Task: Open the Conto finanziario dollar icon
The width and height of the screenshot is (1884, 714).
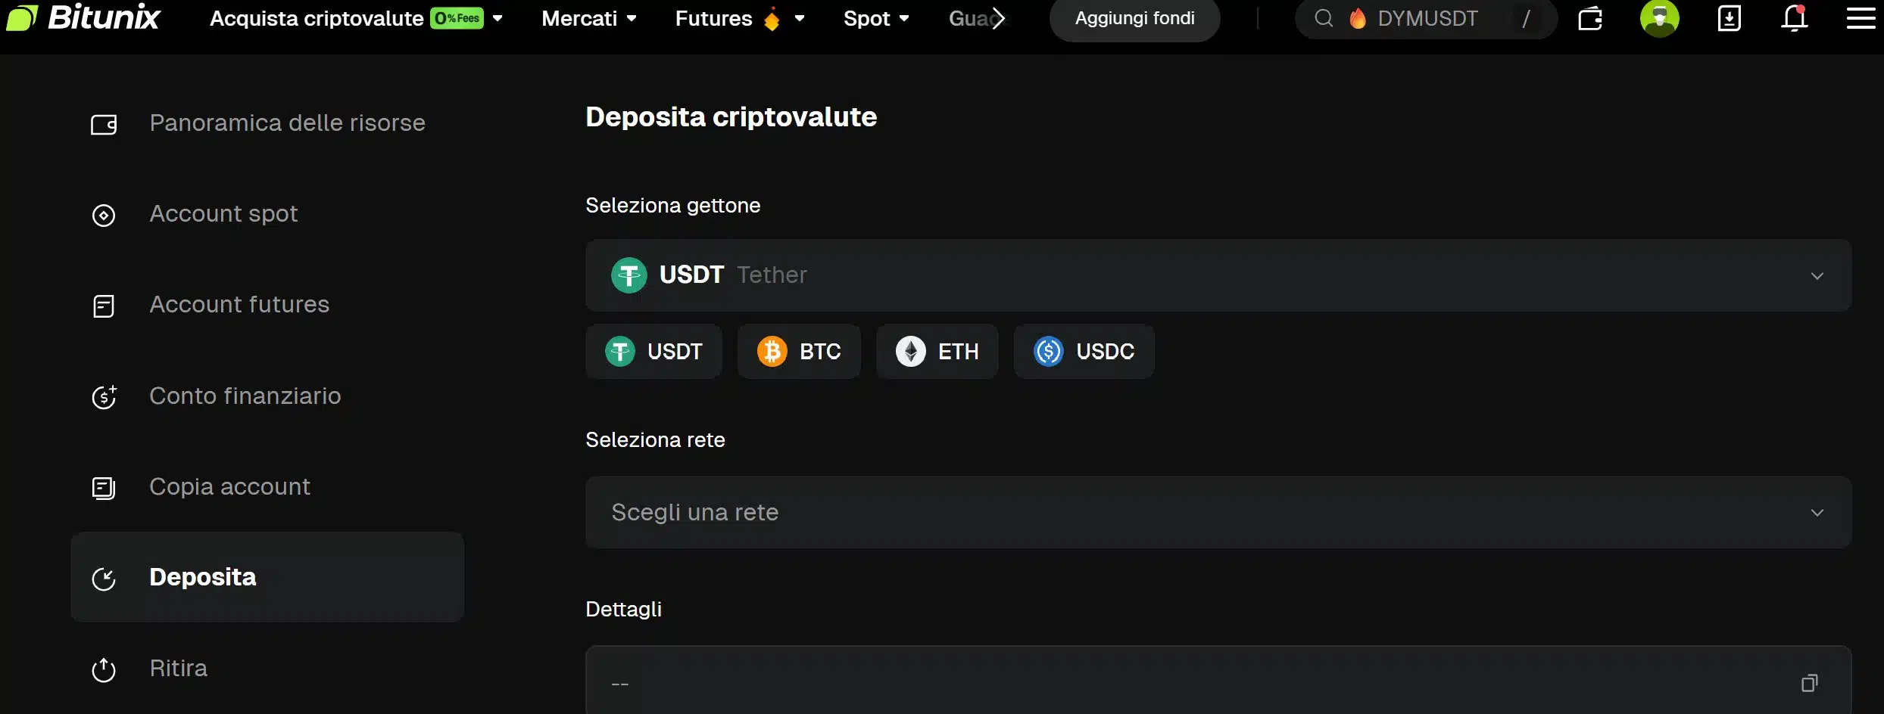Action: click(x=104, y=396)
